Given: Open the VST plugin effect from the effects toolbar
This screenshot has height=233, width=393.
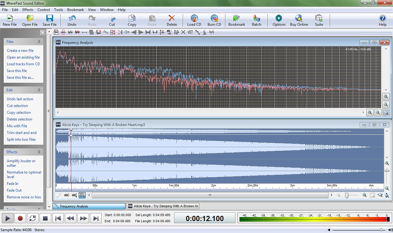Looking at the screenshot, I should point(190,32).
